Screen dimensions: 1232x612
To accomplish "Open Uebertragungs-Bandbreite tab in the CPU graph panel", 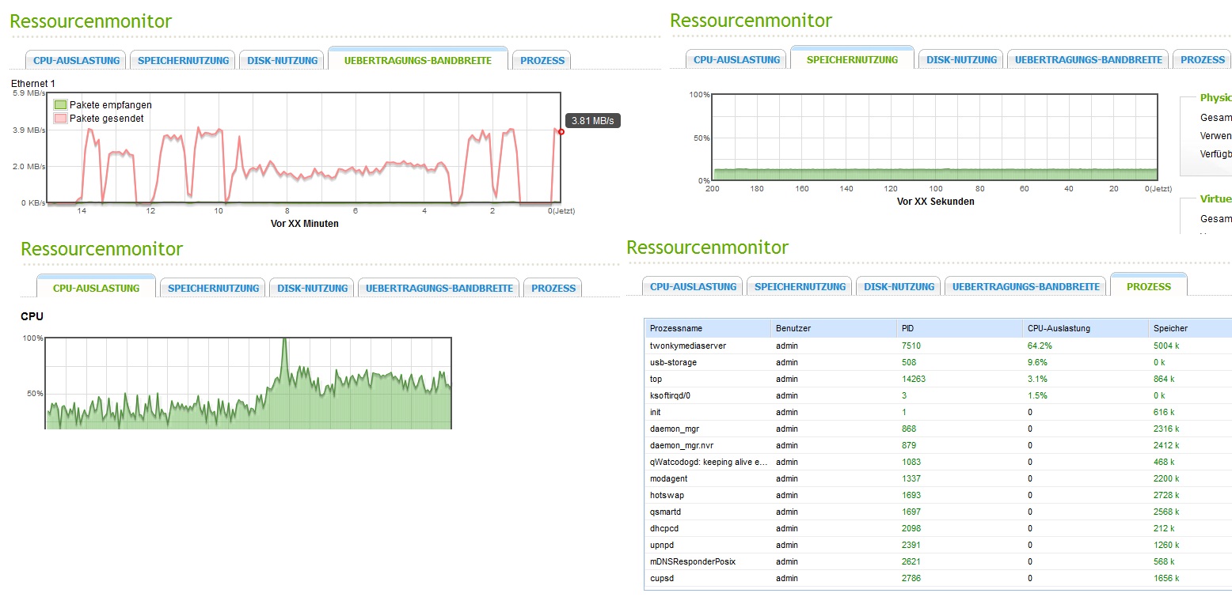I will (439, 288).
